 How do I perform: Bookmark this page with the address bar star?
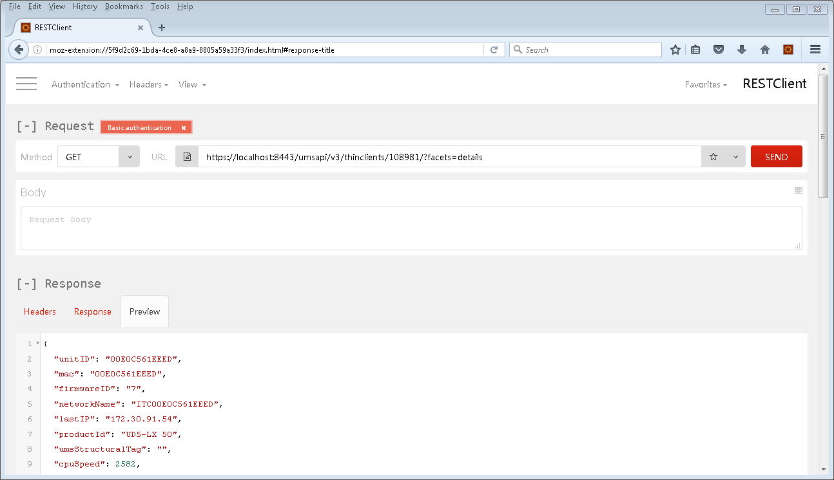point(674,50)
